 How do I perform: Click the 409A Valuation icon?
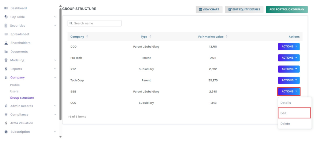[6, 123]
